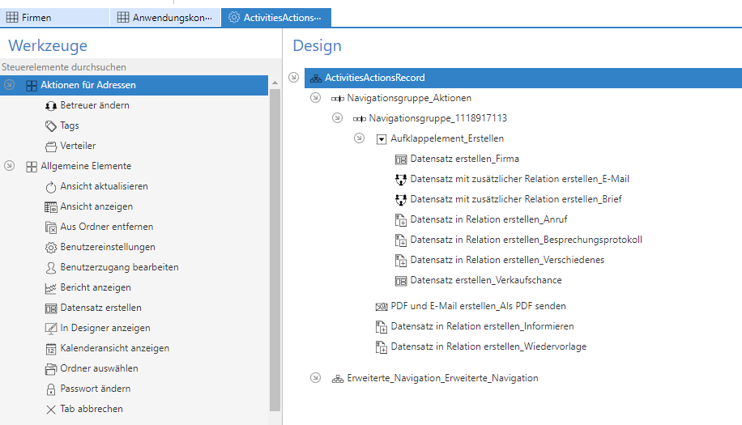
Task: Open the Anwendungskon... tab
Action: [x=164, y=17]
